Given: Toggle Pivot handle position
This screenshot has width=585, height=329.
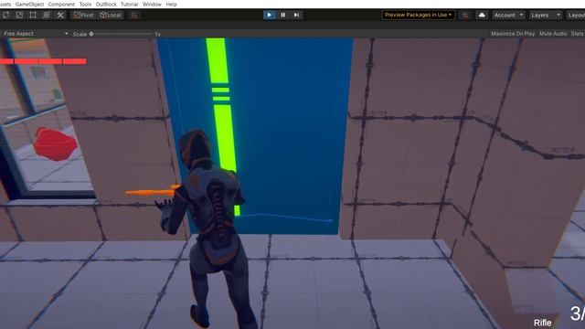Looking at the screenshot, I should 83,15.
